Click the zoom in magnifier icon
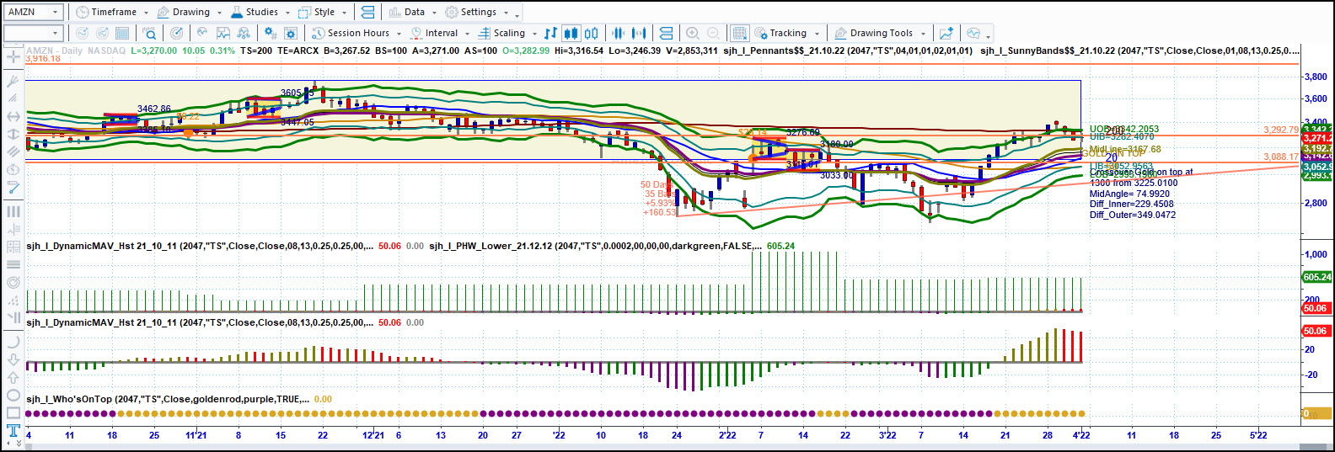Screen dimensions: 1335x452 [693, 33]
